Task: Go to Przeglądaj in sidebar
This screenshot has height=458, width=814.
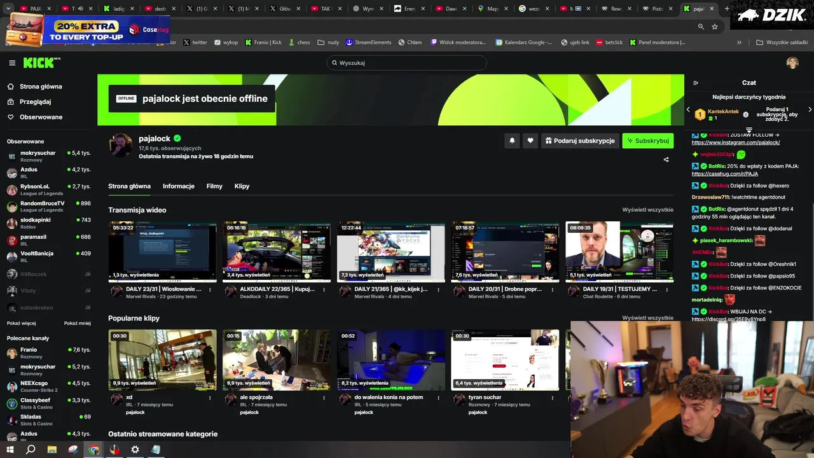Action: click(29, 102)
